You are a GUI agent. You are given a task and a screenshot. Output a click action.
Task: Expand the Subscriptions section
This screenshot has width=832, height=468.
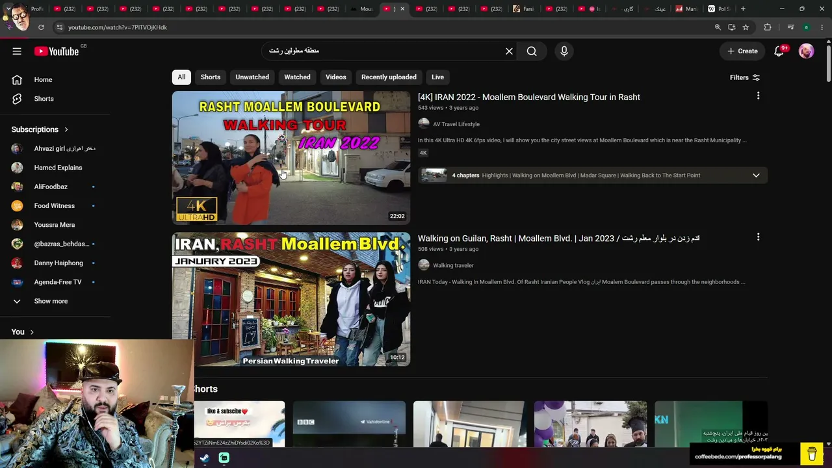pos(40,129)
